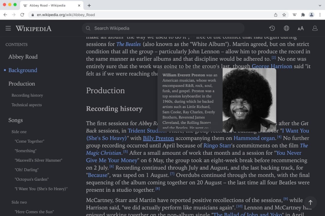The width and height of the screenshot is (325, 216).
Task: Jump to "Here Comes the Sun" in contents
Action: [34, 212]
